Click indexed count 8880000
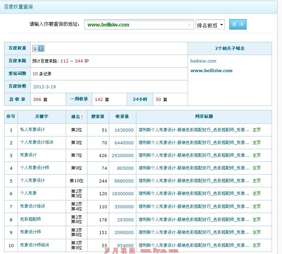This screenshot has width=282, height=254. pyautogui.click(x=124, y=181)
